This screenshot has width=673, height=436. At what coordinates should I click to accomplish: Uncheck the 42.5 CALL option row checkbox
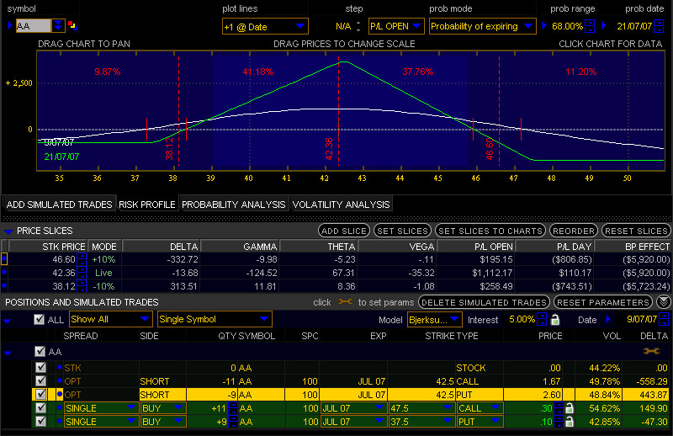pyautogui.click(x=40, y=380)
